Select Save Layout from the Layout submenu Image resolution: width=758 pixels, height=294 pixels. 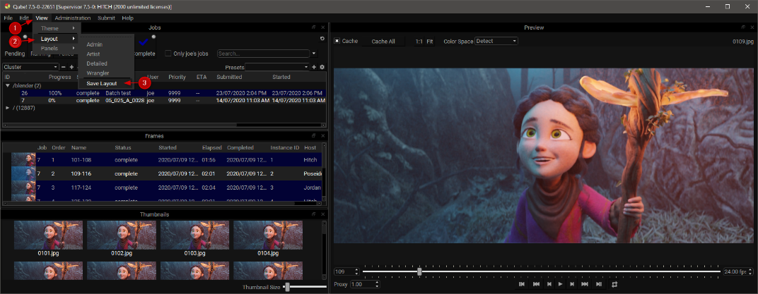[x=101, y=83]
